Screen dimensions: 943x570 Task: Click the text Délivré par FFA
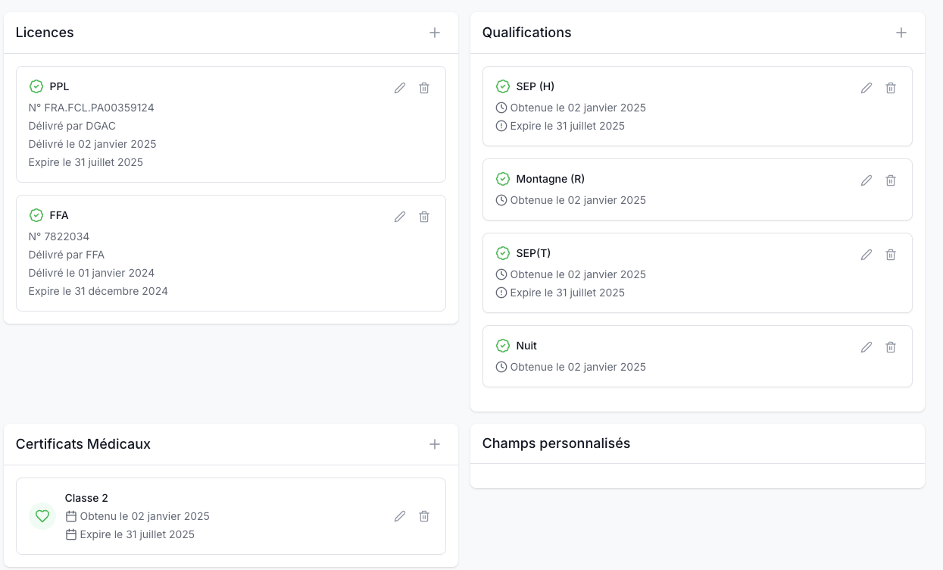tap(67, 255)
